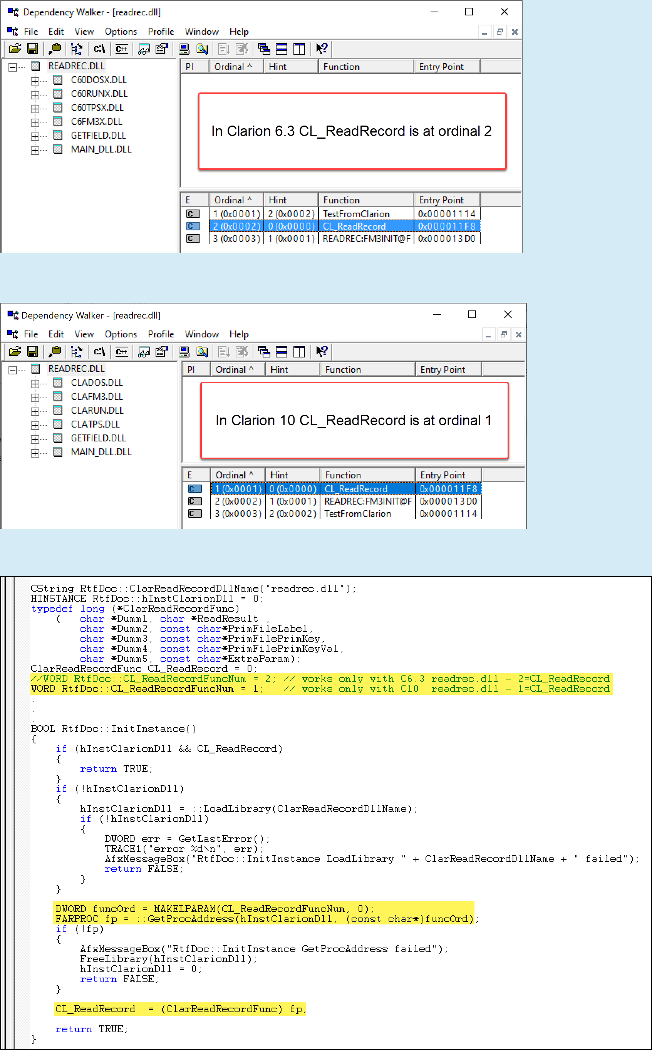Expand the C6FM3X.DLL tree node
The width and height of the screenshot is (652, 1050).
pyautogui.click(x=35, y=122)
